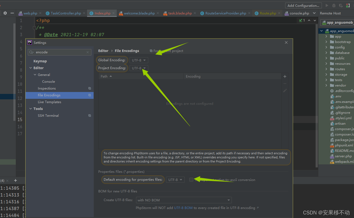The image size is (354, 218).
Task: Select Live Templates in settings tree
Action: point(50,102)
